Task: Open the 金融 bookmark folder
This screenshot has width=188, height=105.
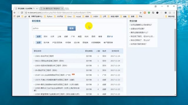Action: coord(123,16)
